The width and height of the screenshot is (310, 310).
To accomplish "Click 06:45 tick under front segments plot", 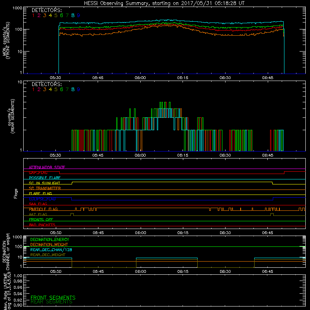I will [268, 78].
